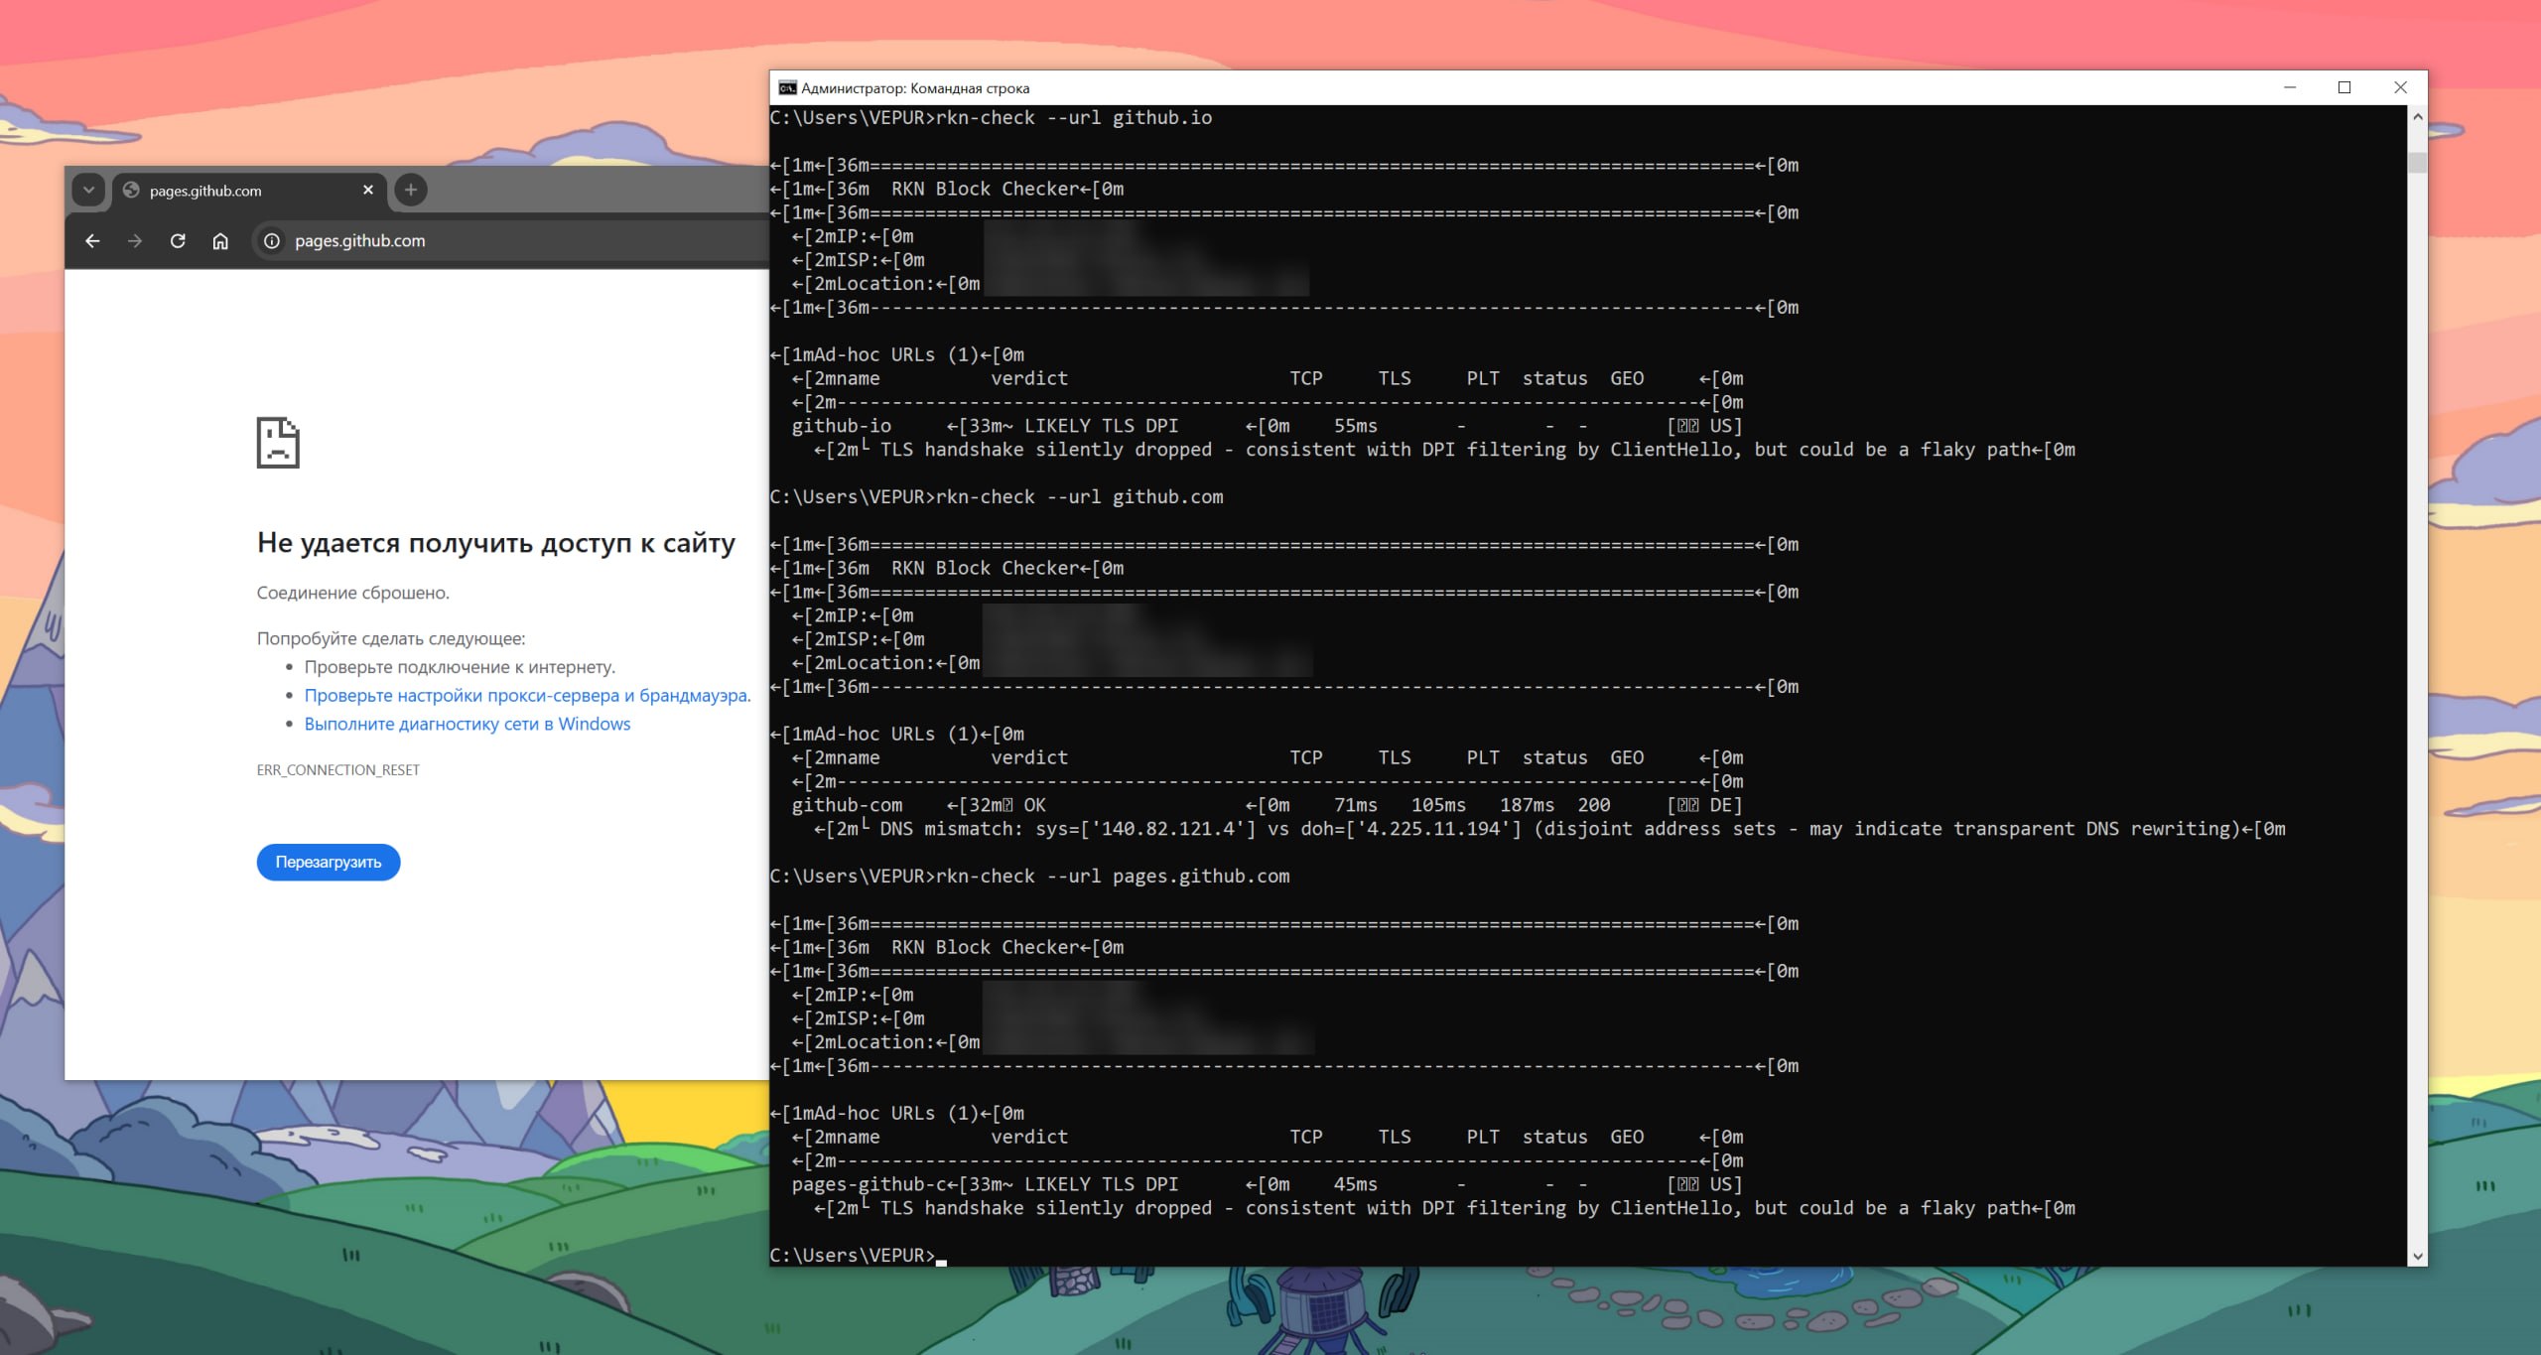Click the 'LIKELY TLS DPI' verdict for github-io
The height and width of the screenshot is (1355, 2541).
(x=1101, y=426)
